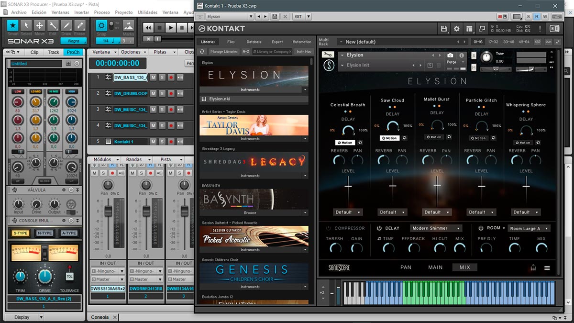Adjust the Saw Cloud LEVEL fader
Screen dimensions: 574x323
[x=393, y=185]
